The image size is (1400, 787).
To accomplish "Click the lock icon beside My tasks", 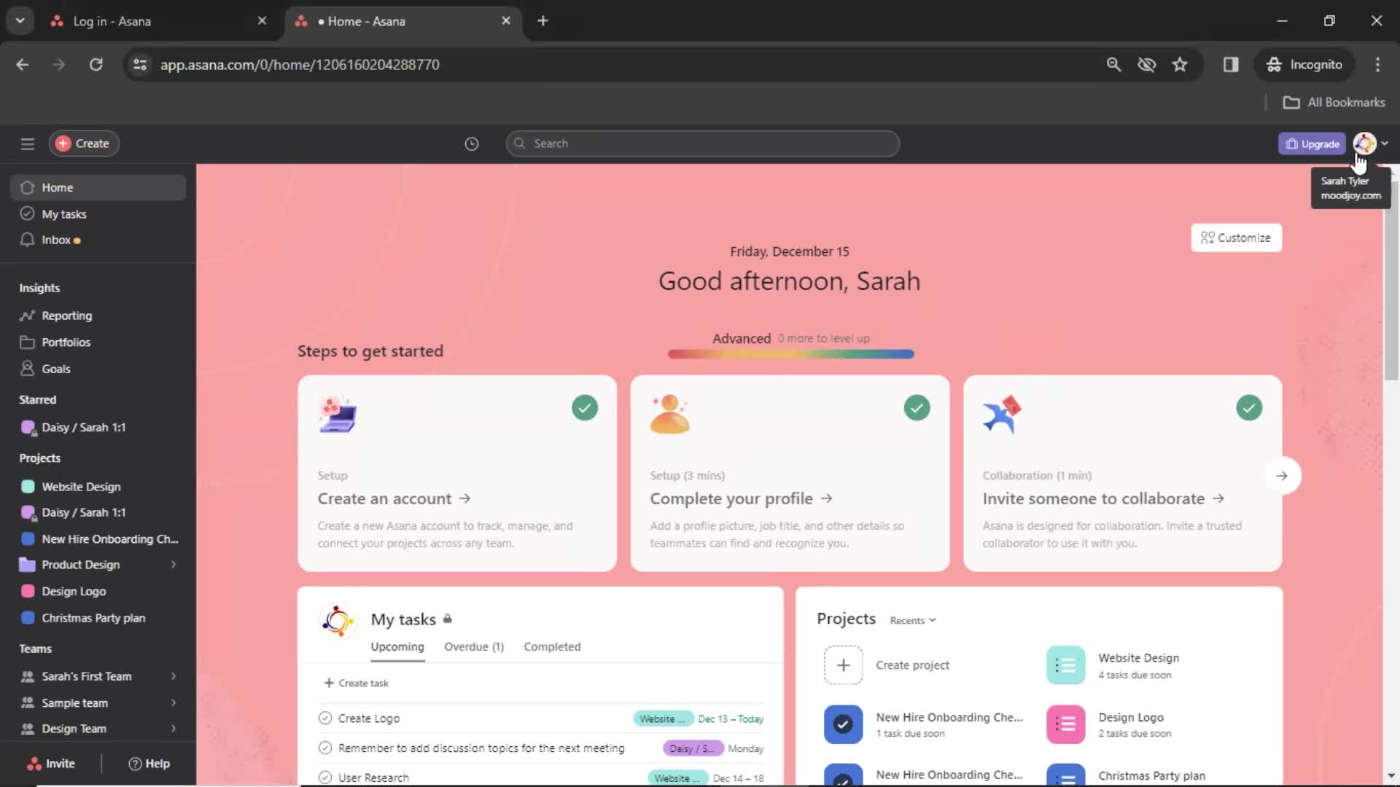I will click(448, 619).
